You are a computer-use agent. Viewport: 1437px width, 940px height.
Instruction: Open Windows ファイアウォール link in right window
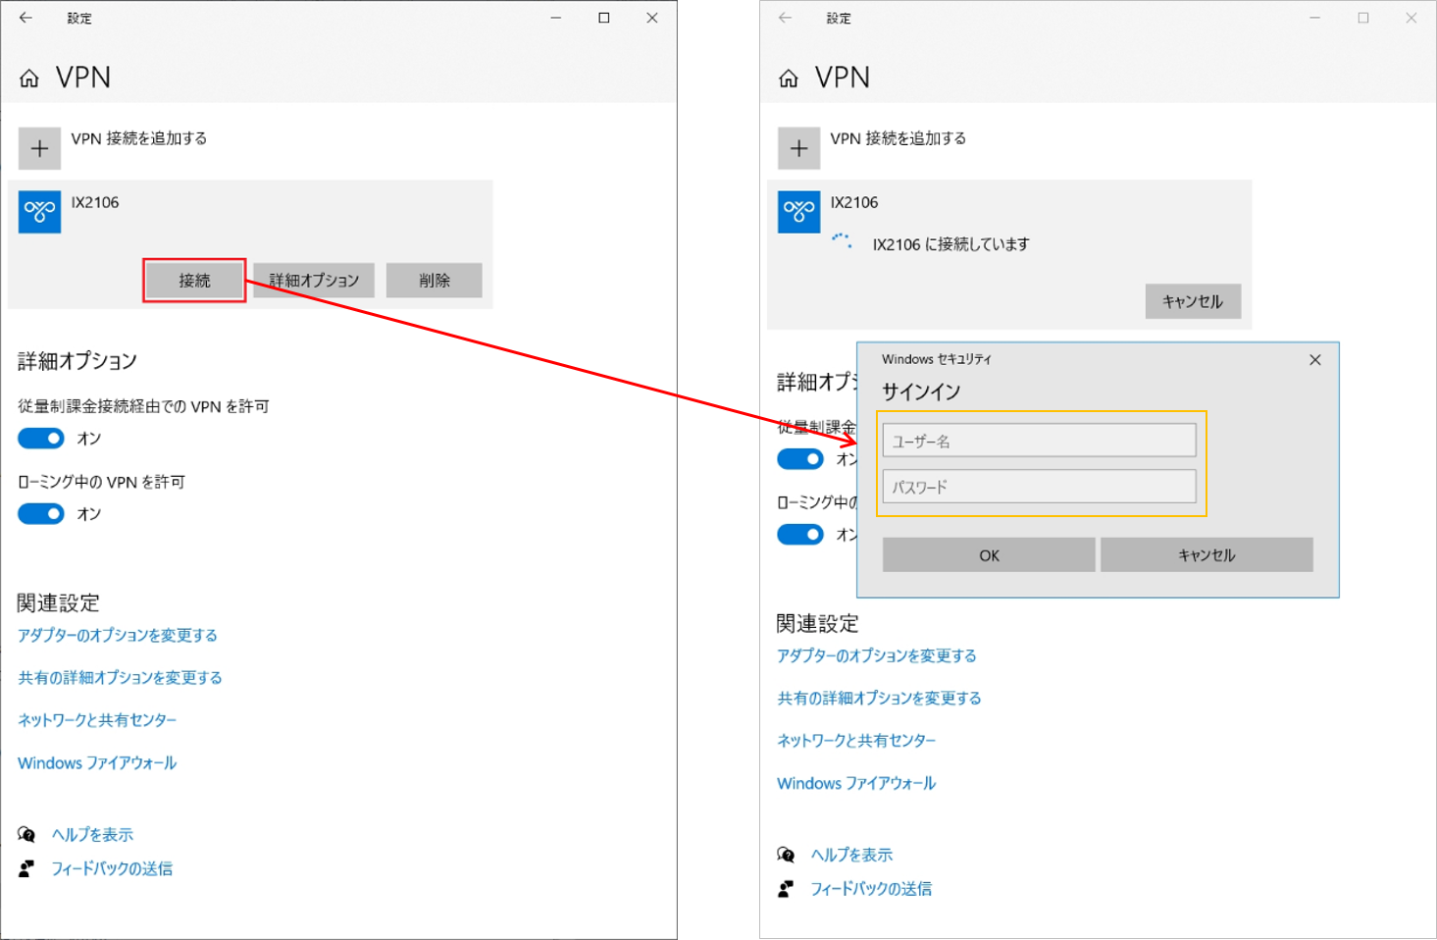tap(856, 784)
